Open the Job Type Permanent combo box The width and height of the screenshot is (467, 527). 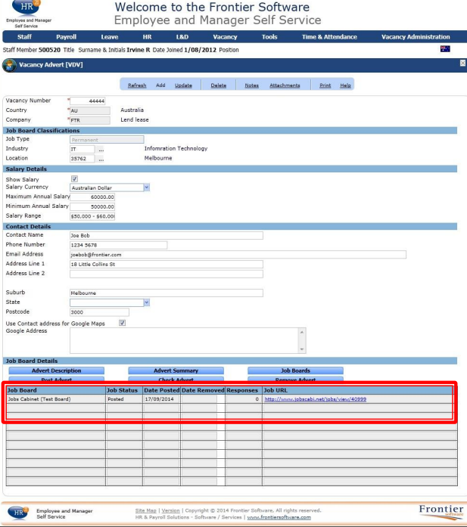[x=107, y=140]
